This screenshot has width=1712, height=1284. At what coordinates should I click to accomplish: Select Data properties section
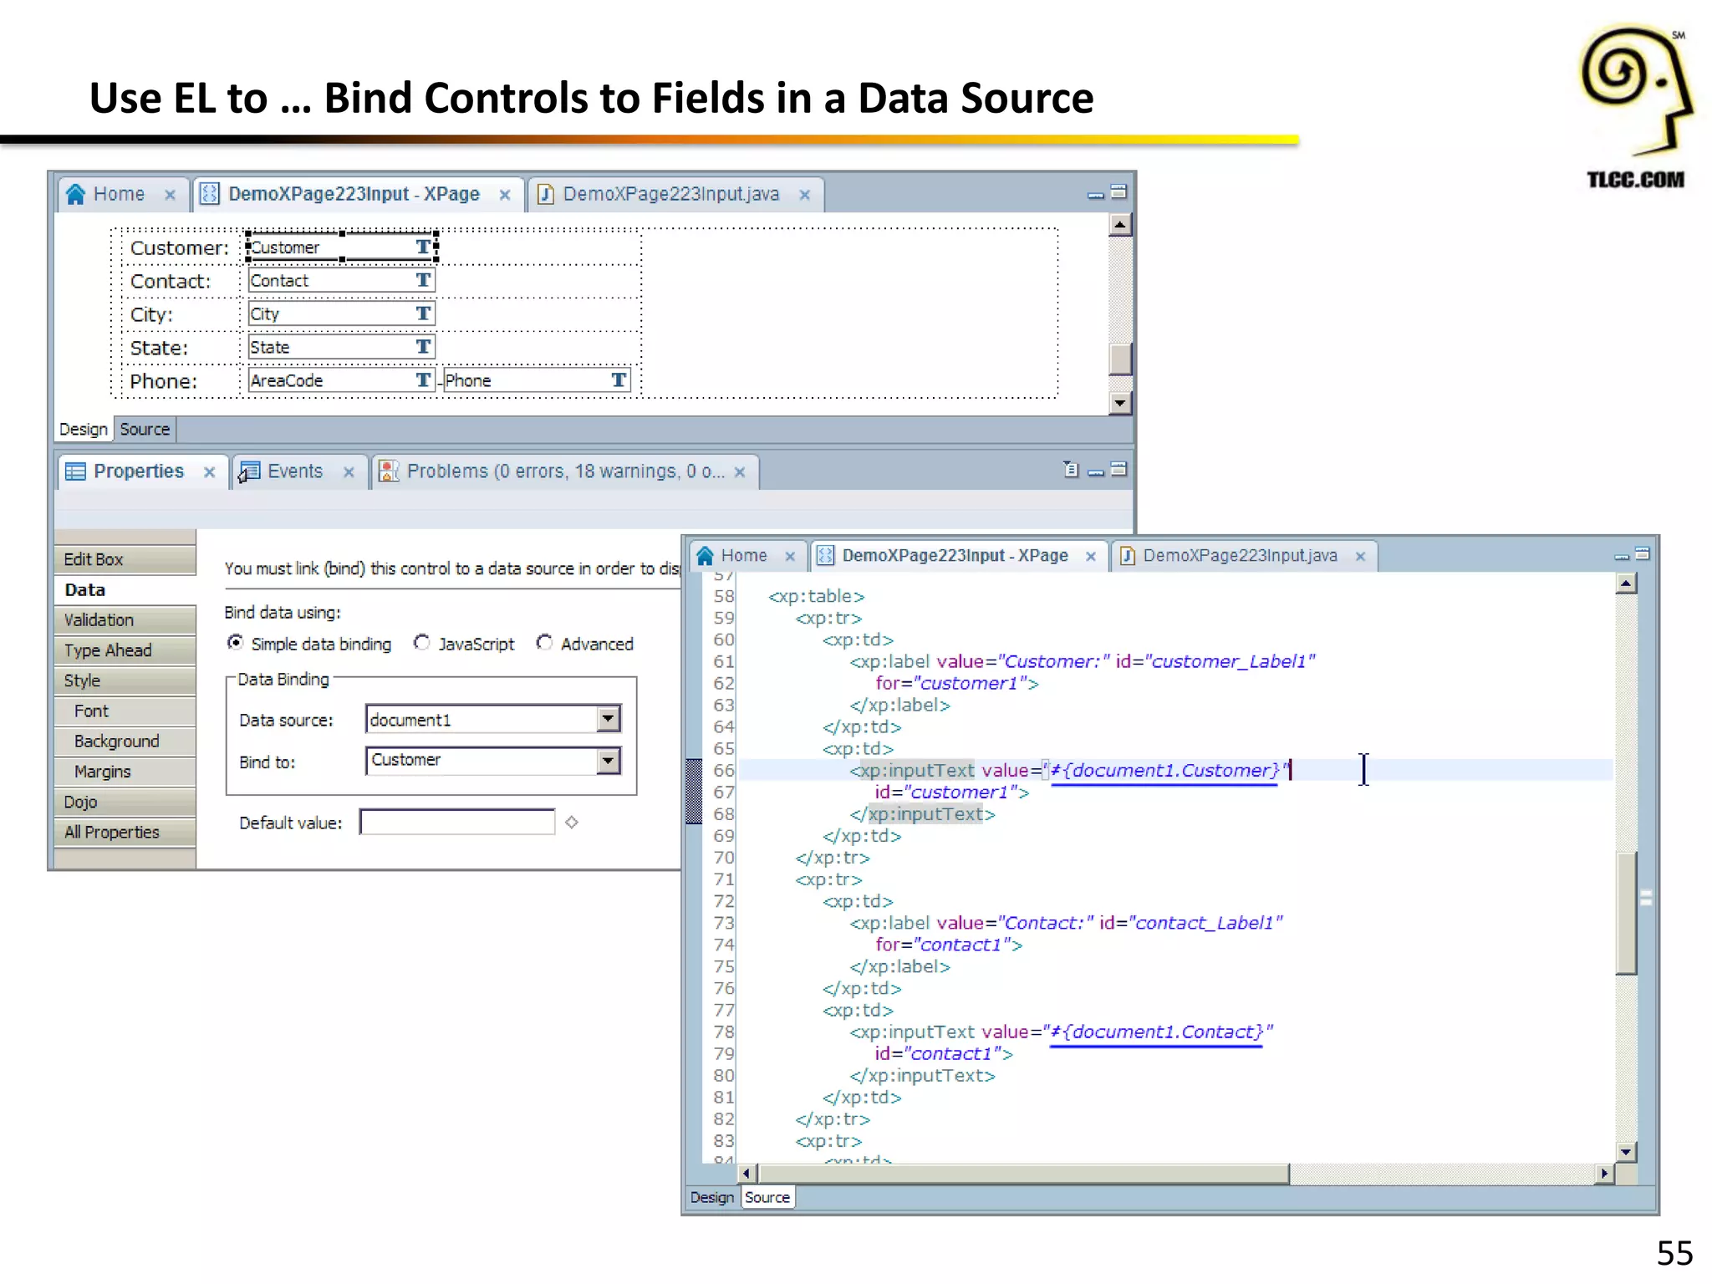pos(125,589)
